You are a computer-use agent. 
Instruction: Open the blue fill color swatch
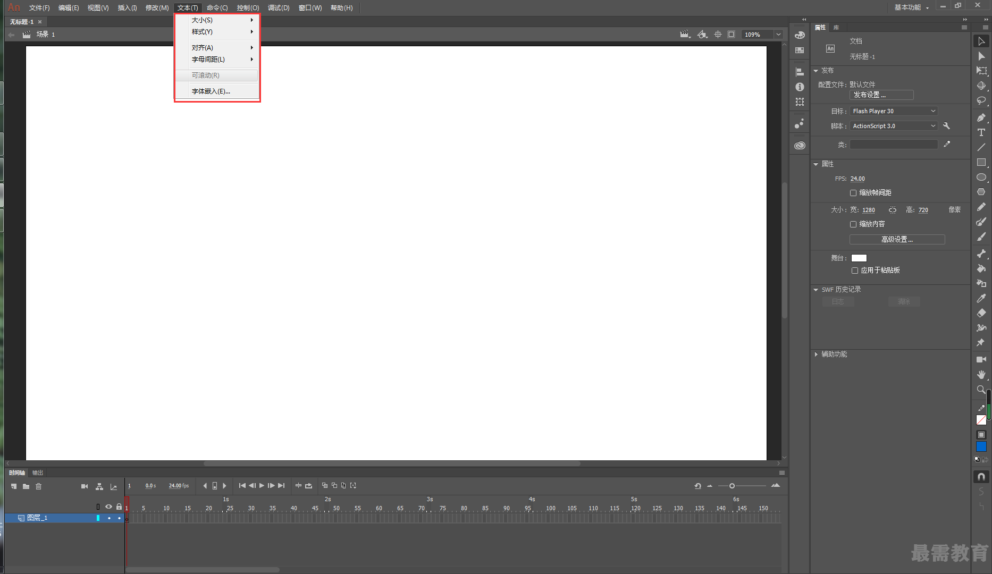(x=981, y=447)
